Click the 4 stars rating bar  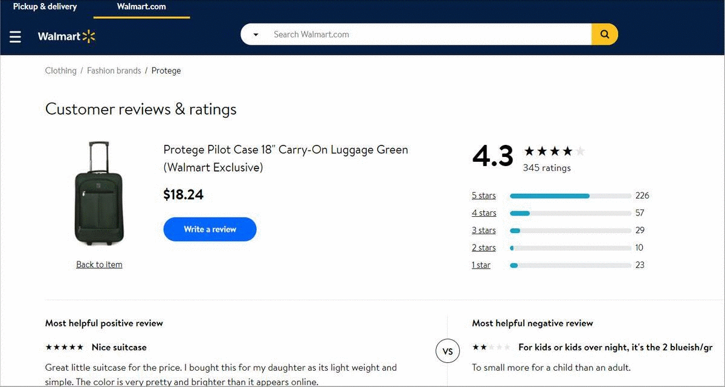570,213
